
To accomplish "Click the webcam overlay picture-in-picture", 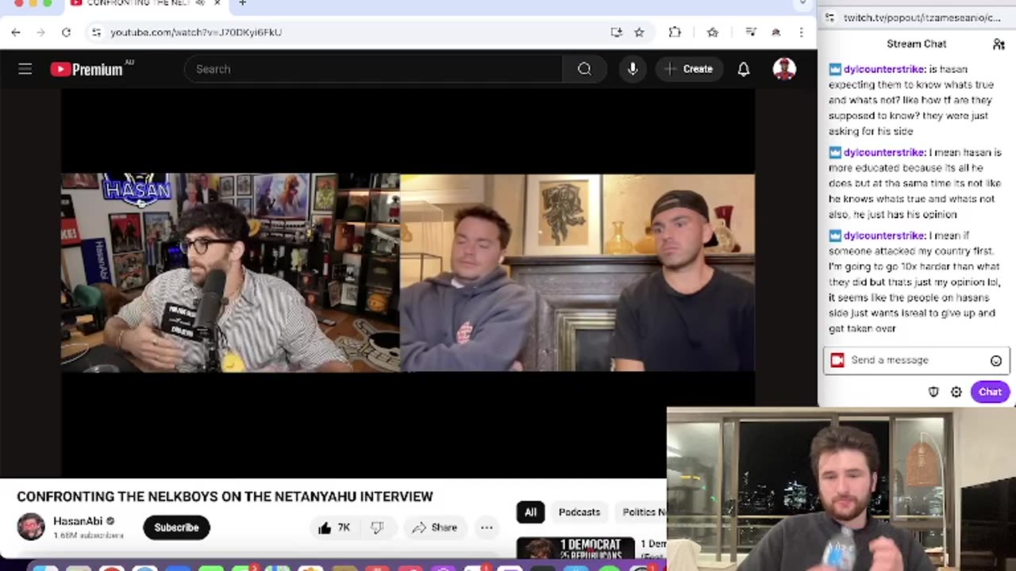I will [841, 489].
